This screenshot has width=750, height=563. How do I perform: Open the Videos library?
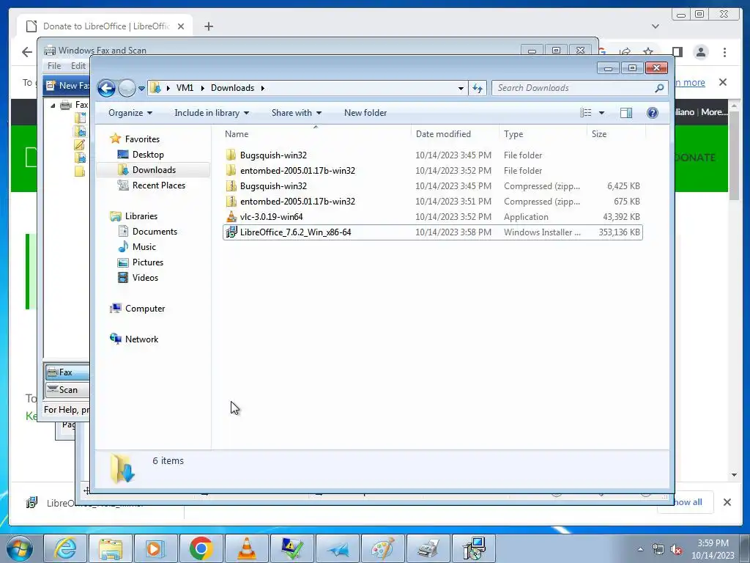[145, 278]
